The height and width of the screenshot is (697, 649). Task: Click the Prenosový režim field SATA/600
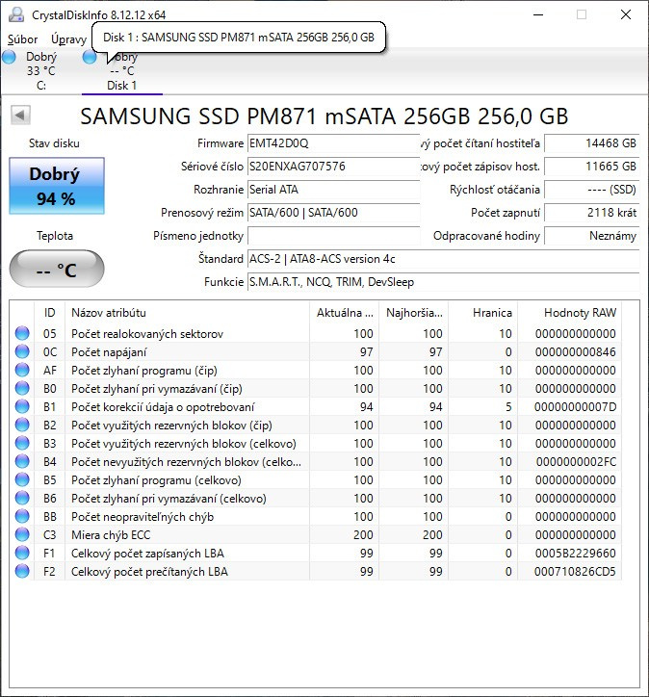point(333,213)
